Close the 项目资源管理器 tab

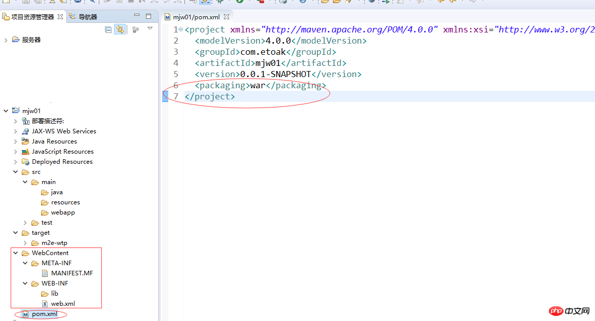point(60,17)
